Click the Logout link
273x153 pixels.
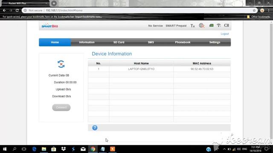click(225, 34)
